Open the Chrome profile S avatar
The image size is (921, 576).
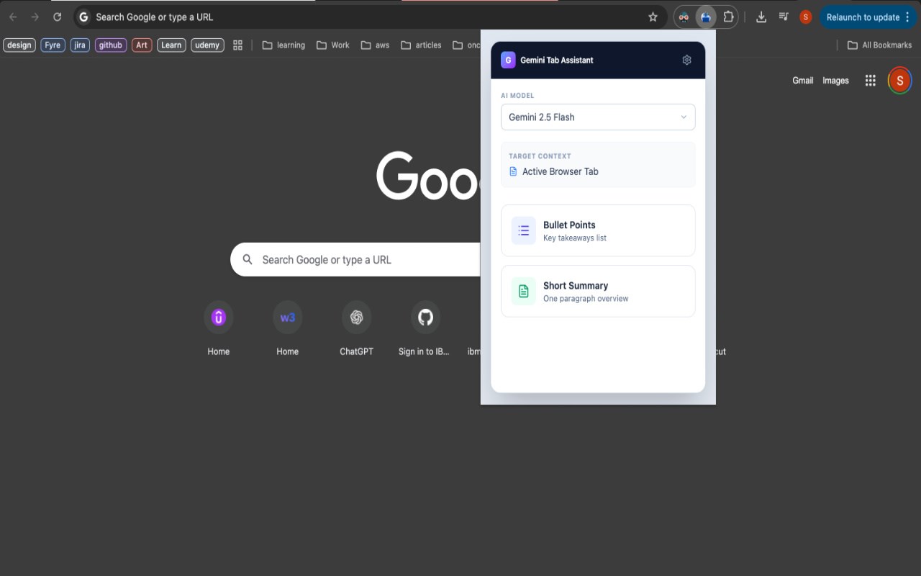[x=806, y=17]
